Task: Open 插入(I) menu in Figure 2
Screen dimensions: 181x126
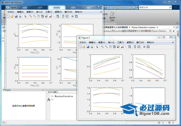Action: tap(111, 42)
